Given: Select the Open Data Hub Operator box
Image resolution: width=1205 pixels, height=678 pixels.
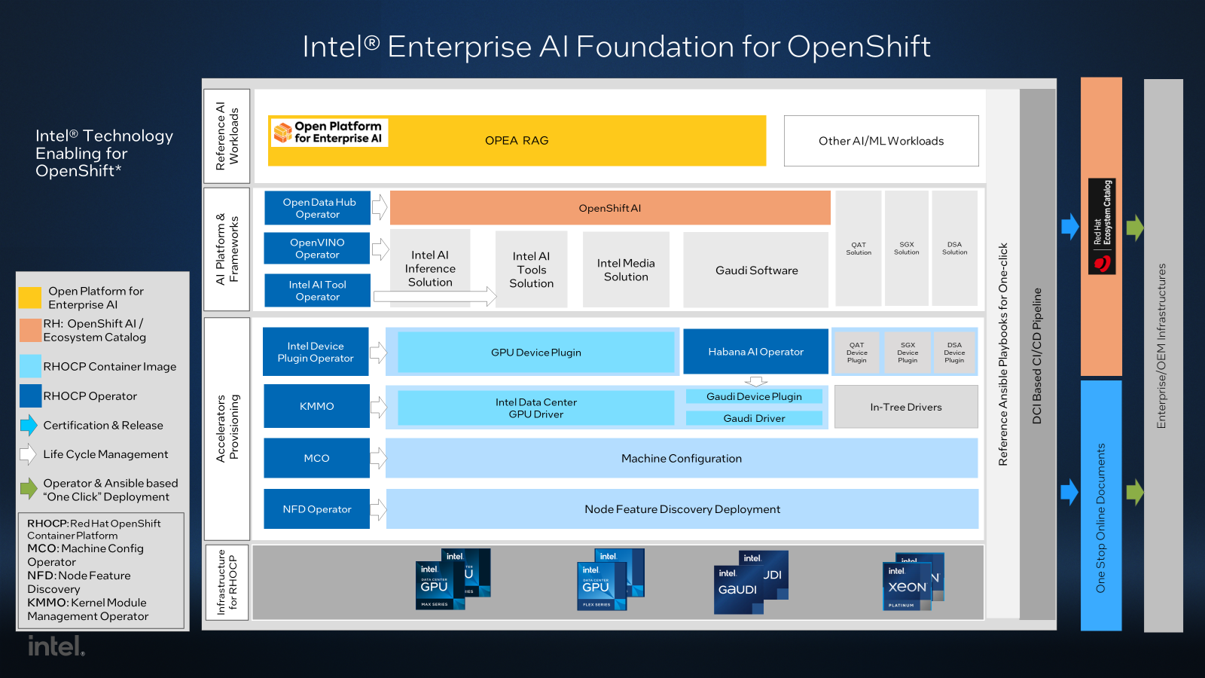Looking at the screenshot, I should pos(317,208).
